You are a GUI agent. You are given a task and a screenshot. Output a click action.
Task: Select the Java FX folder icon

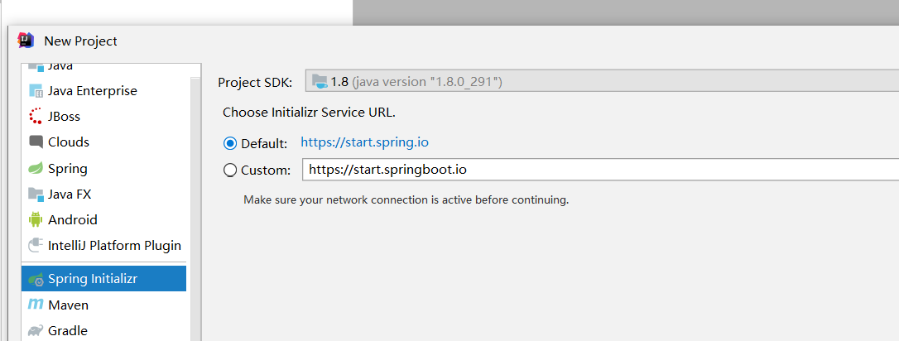tap(36, 195)
